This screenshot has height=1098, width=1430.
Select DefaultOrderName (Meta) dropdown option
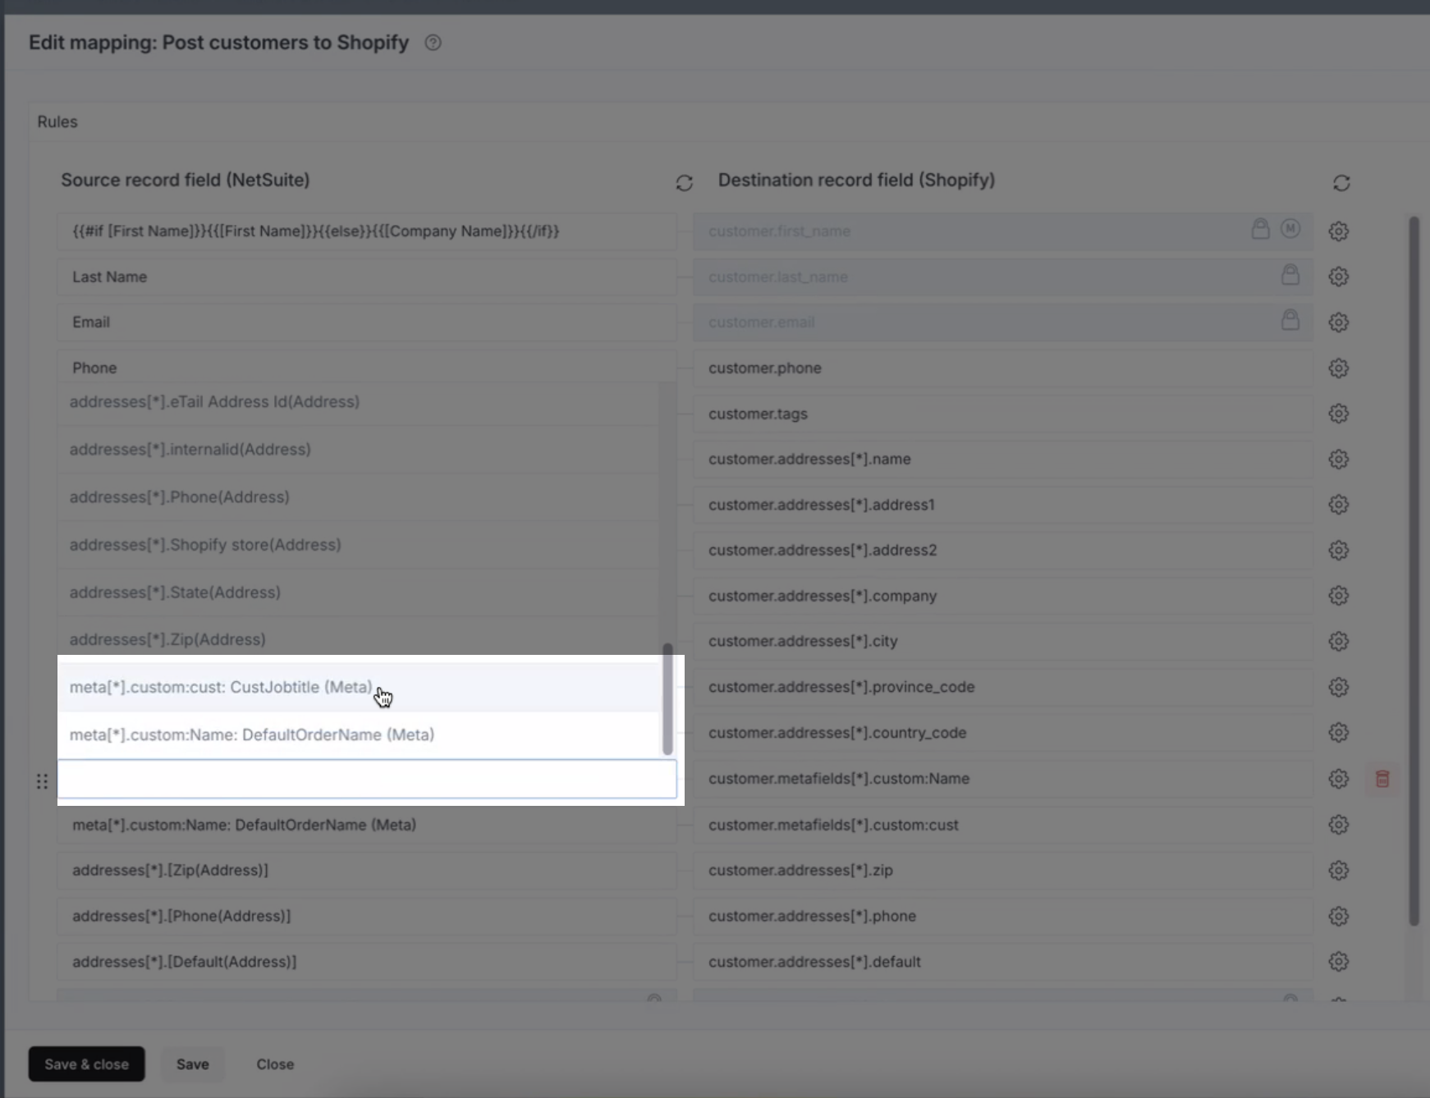click(x=360, y=735)
